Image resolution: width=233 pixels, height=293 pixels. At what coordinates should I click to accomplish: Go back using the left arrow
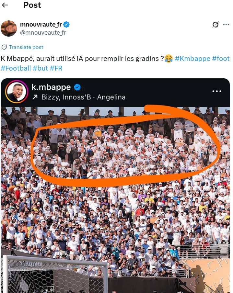pyautogui.click(x=5, y=5)
